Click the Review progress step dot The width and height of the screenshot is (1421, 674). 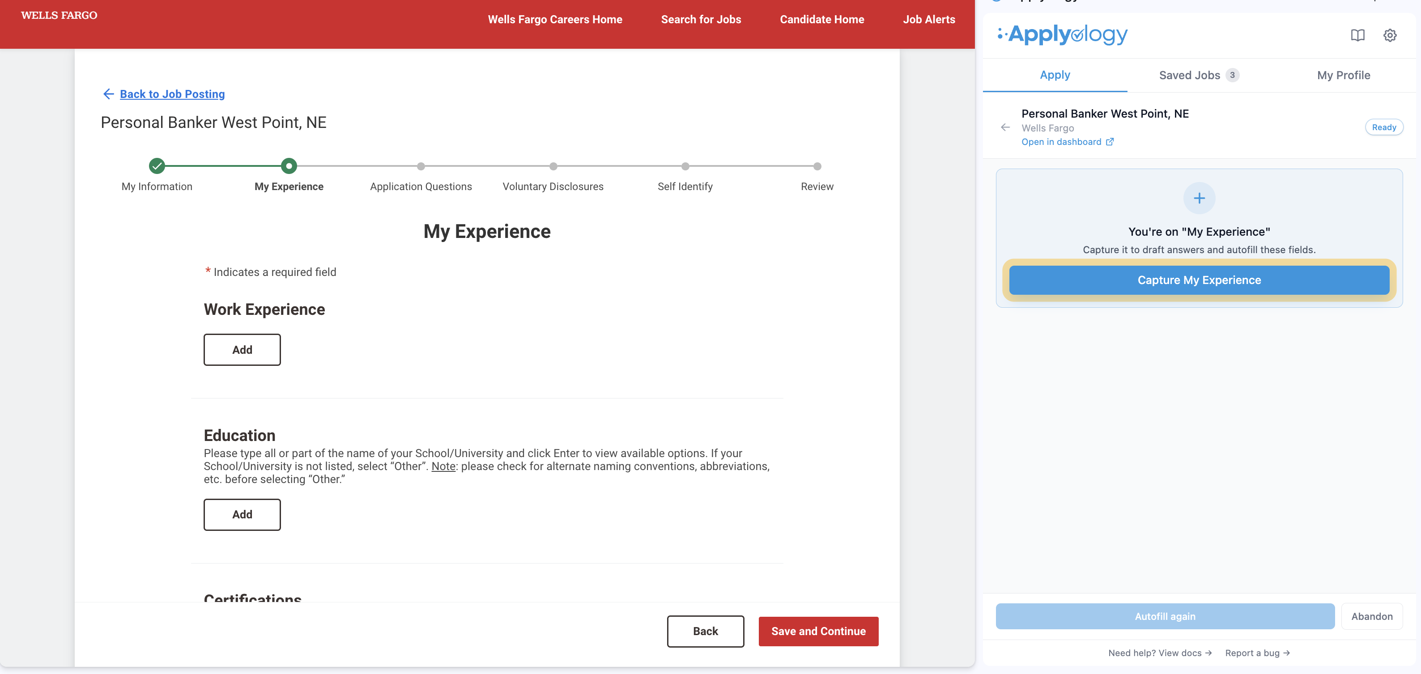[x=817, y=166]
